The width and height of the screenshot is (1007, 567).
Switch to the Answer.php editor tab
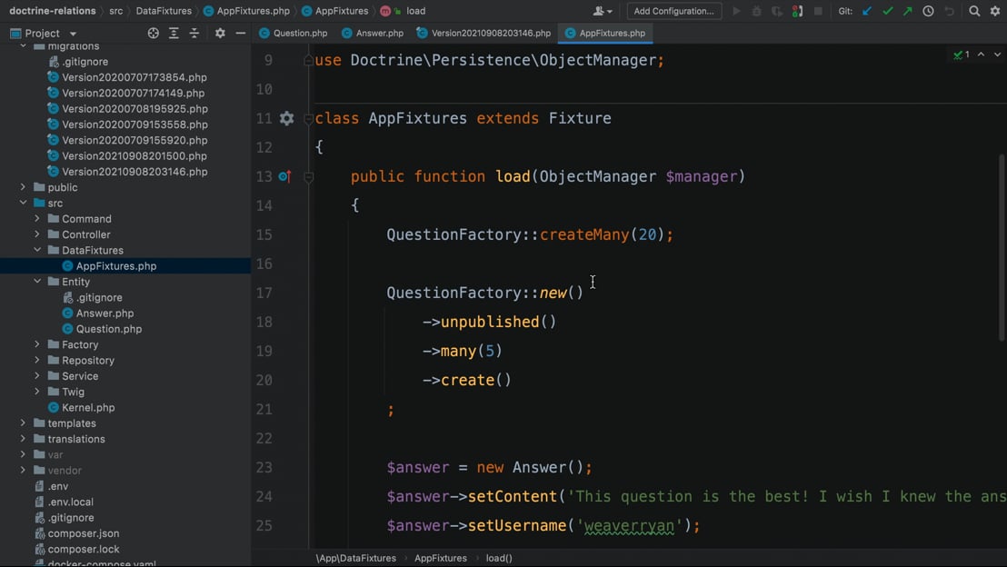(x=373, y=33)
